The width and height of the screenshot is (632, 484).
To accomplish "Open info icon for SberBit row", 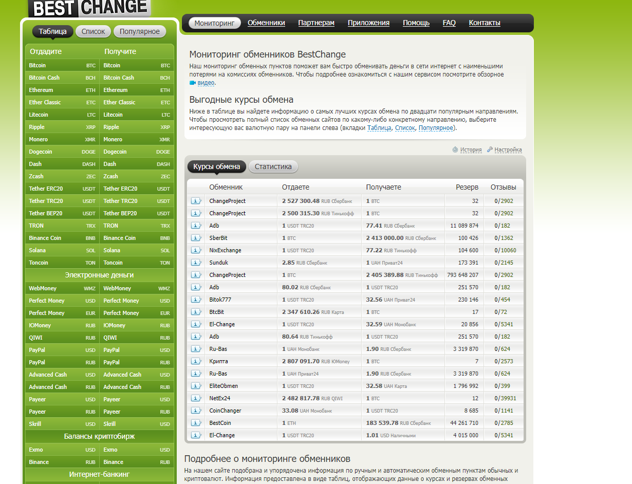I will click(196, 238).
